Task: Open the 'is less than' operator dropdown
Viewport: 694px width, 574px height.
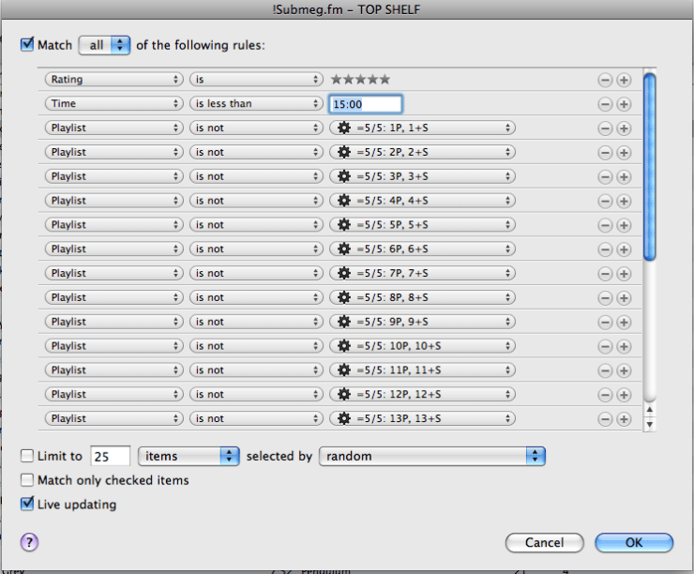Action: (x=256, y=104)
